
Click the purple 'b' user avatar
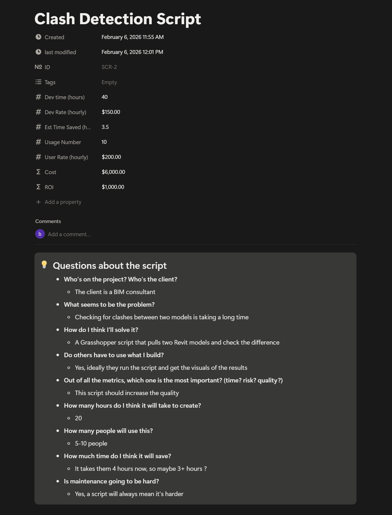coord(40,234)
